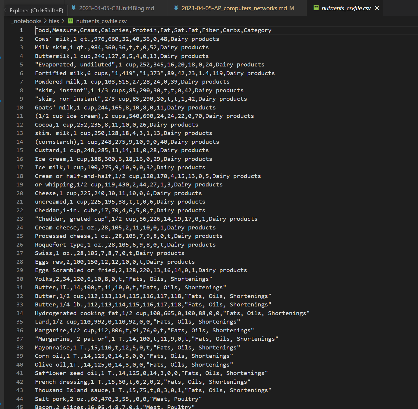Screen dimensions: 418x409
Task: Click the markdown icon on AP_computers_networks tab
Action: (176, 8)
